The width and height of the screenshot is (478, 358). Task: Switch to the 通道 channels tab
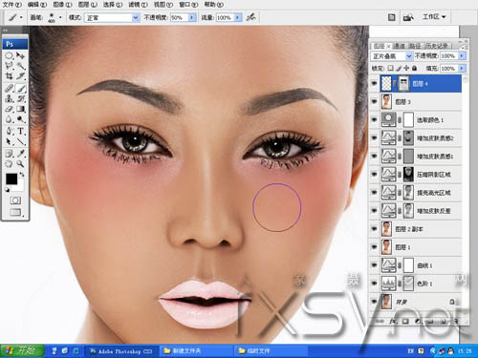tap(400, 46)
